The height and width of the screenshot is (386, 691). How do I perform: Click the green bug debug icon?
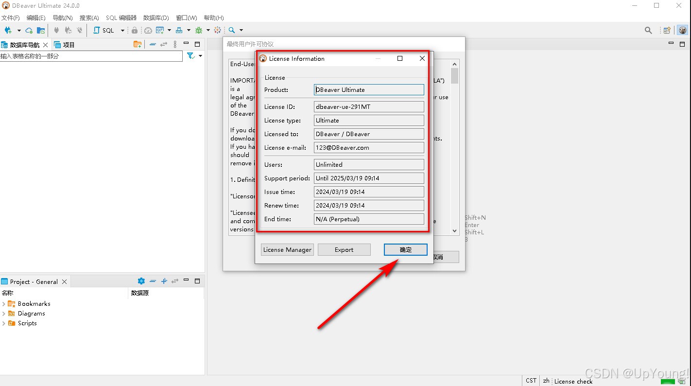point(199,30)
